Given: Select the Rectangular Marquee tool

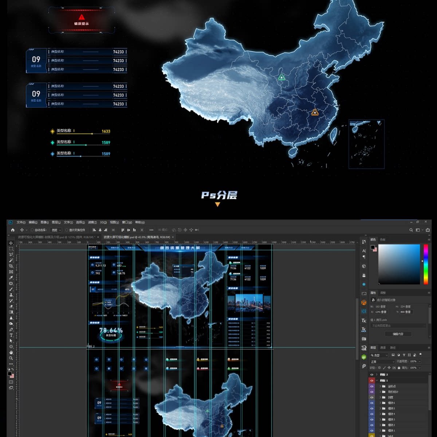Looking at the screenshot, I should coord(11,249).
